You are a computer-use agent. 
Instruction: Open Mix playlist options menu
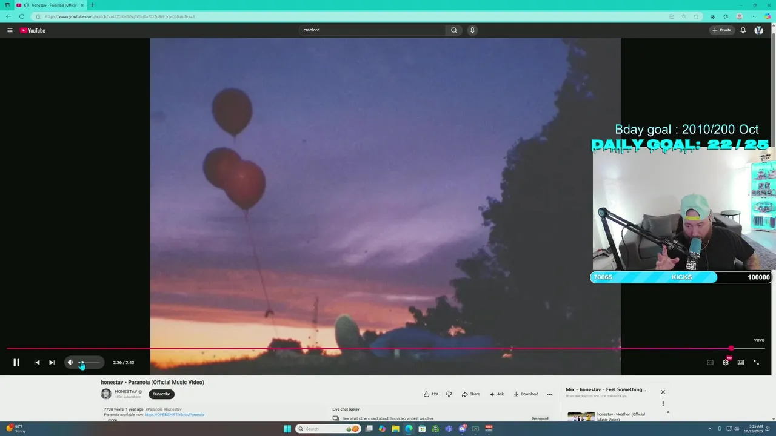[x=663, y=404]
